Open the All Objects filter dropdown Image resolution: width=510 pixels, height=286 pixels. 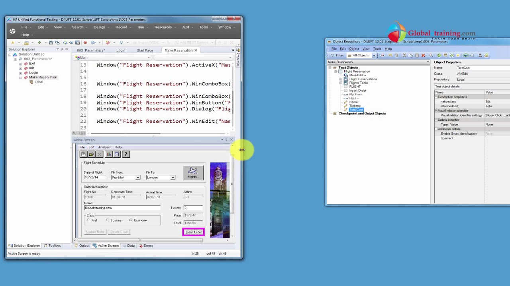[x=374, y=56]
